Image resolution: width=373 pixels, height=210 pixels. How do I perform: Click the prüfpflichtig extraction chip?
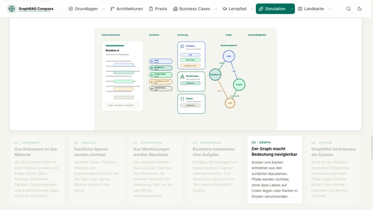point(161,88)
